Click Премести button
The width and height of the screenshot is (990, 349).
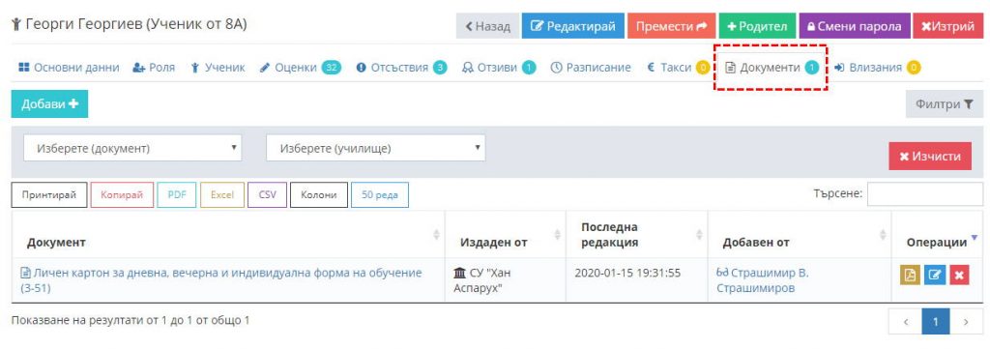click(x=671, y=26)
